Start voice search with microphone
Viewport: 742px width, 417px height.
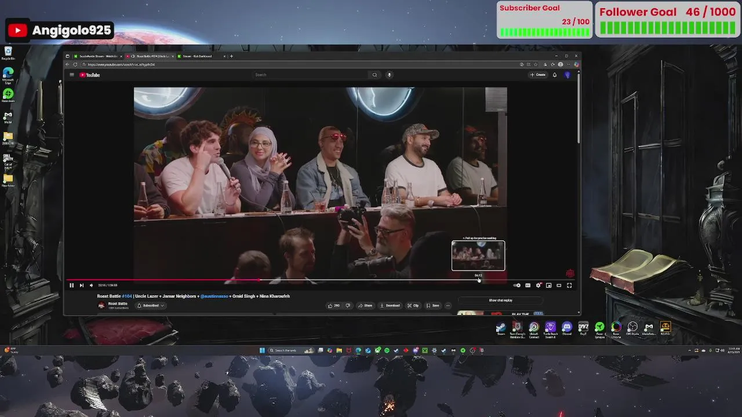tap(390, 75)
